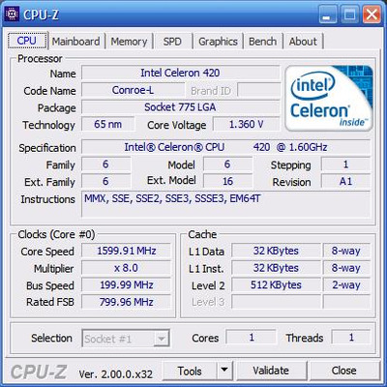Minimize the CPU-Z window
This screenshot has width=387, height=387.
pos(328,15)
